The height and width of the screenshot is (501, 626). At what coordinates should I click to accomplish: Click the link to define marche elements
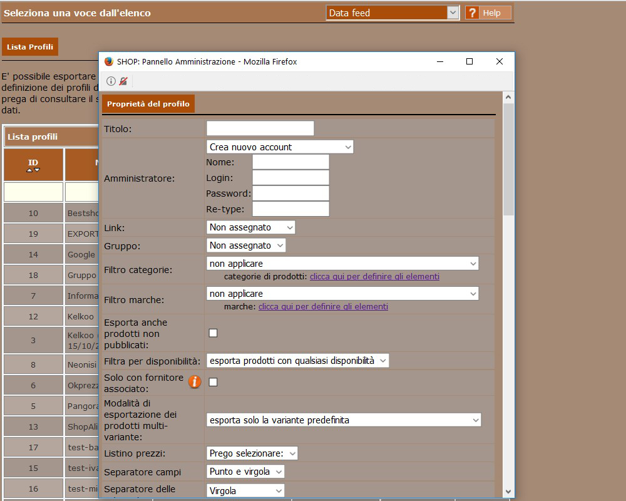point(323,306)
